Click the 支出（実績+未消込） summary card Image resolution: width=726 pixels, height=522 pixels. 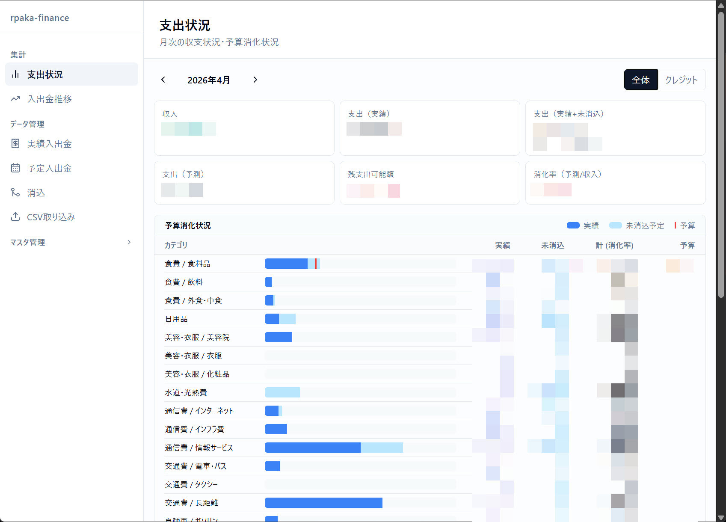[x=615, y=128]
